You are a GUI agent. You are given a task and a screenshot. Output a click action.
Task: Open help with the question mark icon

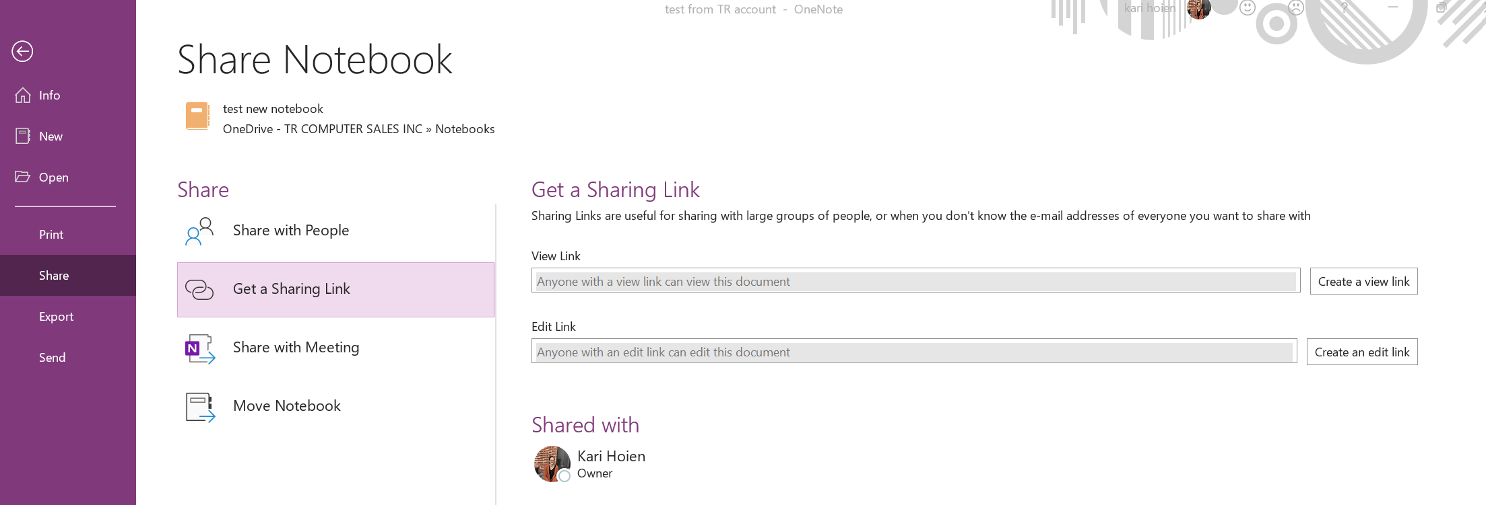tap(1344, 8)
